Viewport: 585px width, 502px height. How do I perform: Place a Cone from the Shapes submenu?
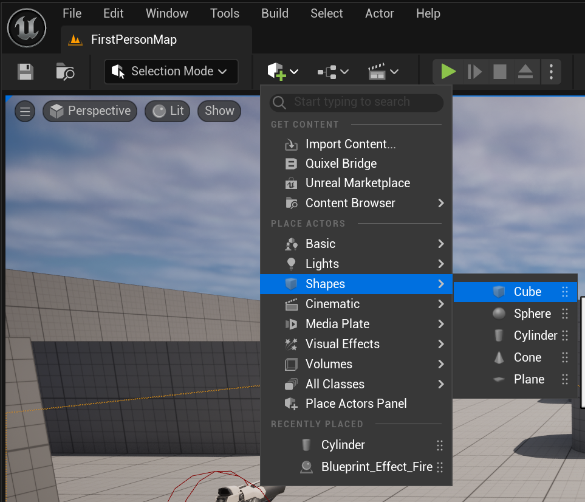click(x=515, y=357)
